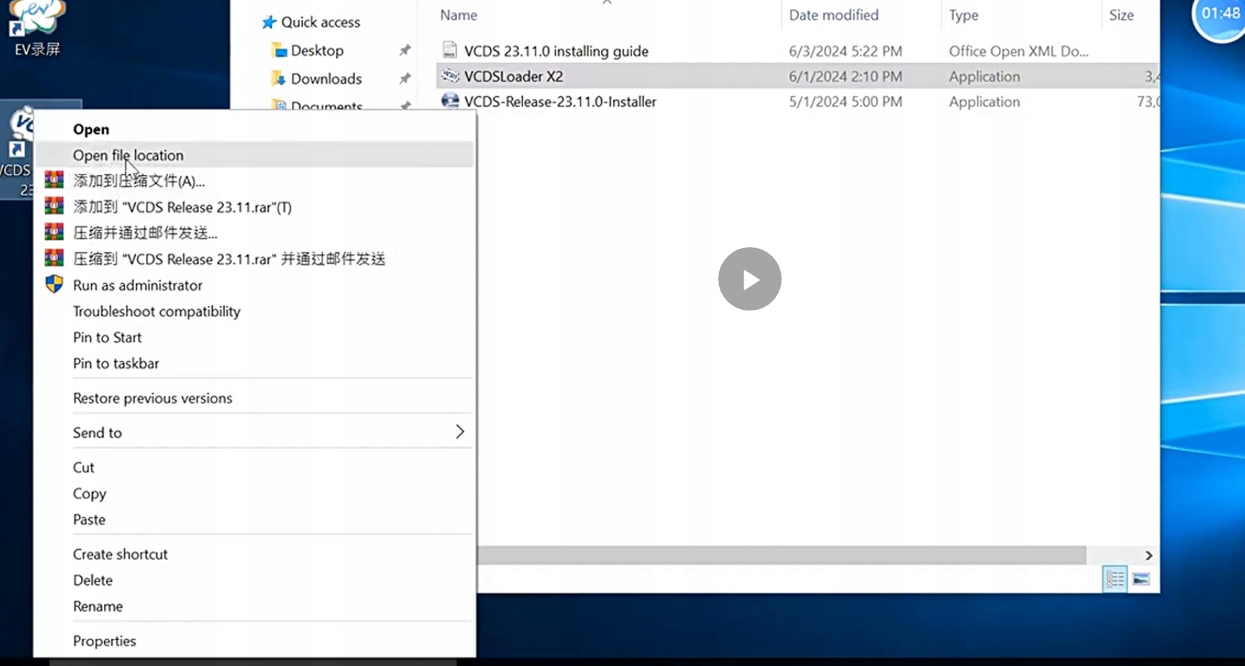The height and width of the screenshot is (666, 1245).
Task: Choose Pin to Start
Action: point(107,337)
